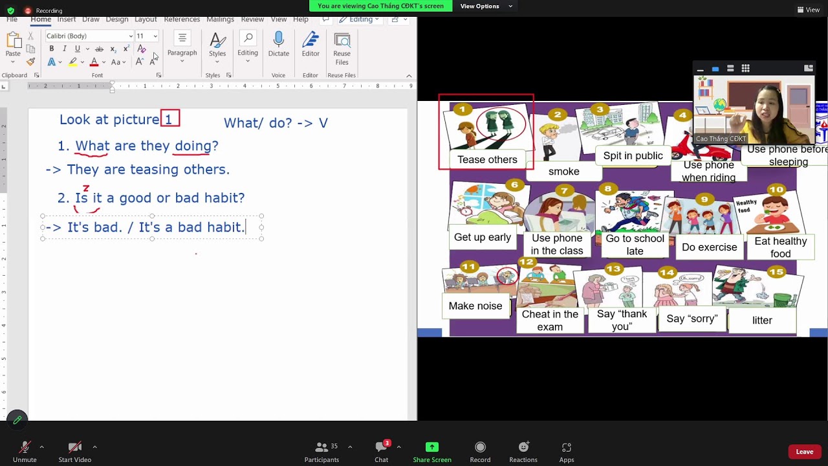Toggle Italic formatting
The width and height of the screenshot is (828, 466).
coord(65,49)
